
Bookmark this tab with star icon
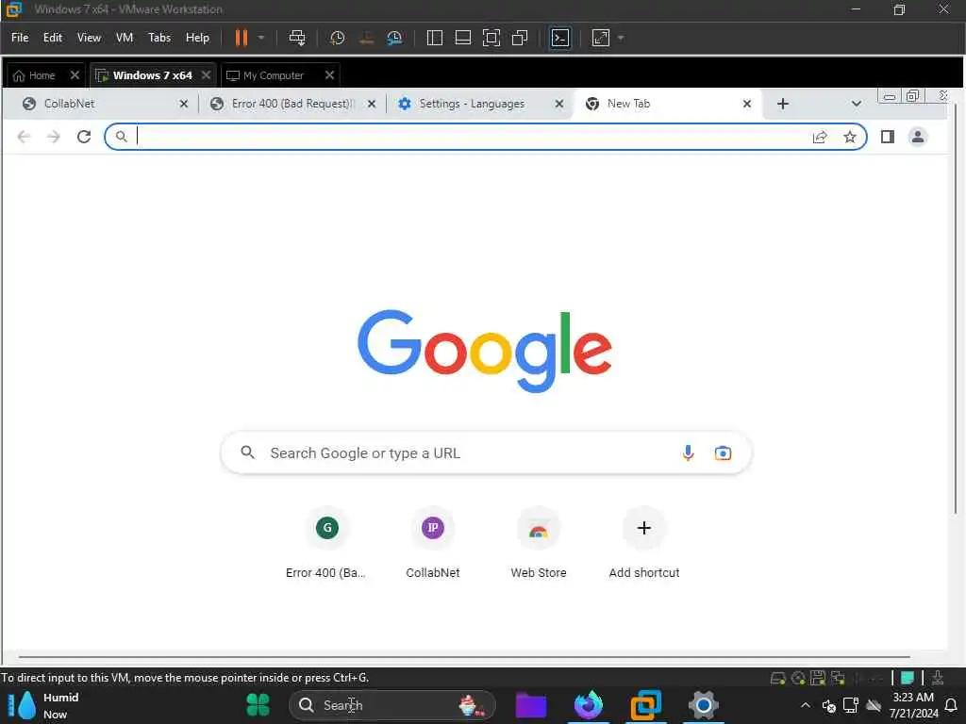click(x=850, y=137)
